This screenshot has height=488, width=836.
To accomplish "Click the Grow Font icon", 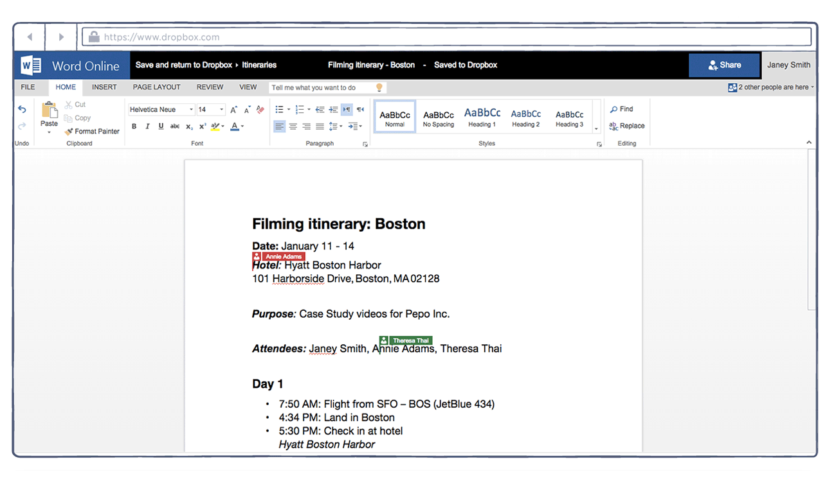I will [x=233, y=110].
